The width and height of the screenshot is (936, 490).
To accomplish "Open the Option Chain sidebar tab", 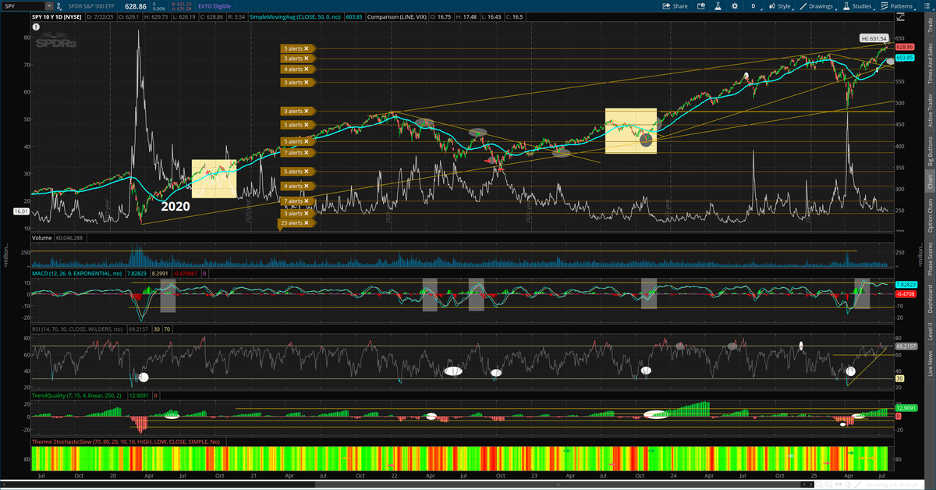I will [929, 215].
